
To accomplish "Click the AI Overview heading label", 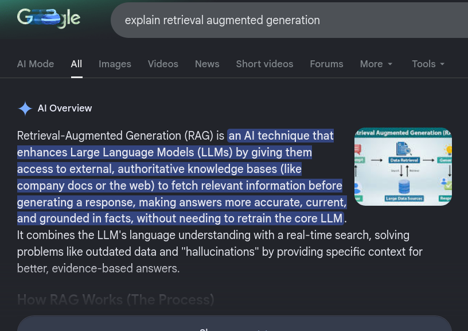I will [x=65, y=108].
